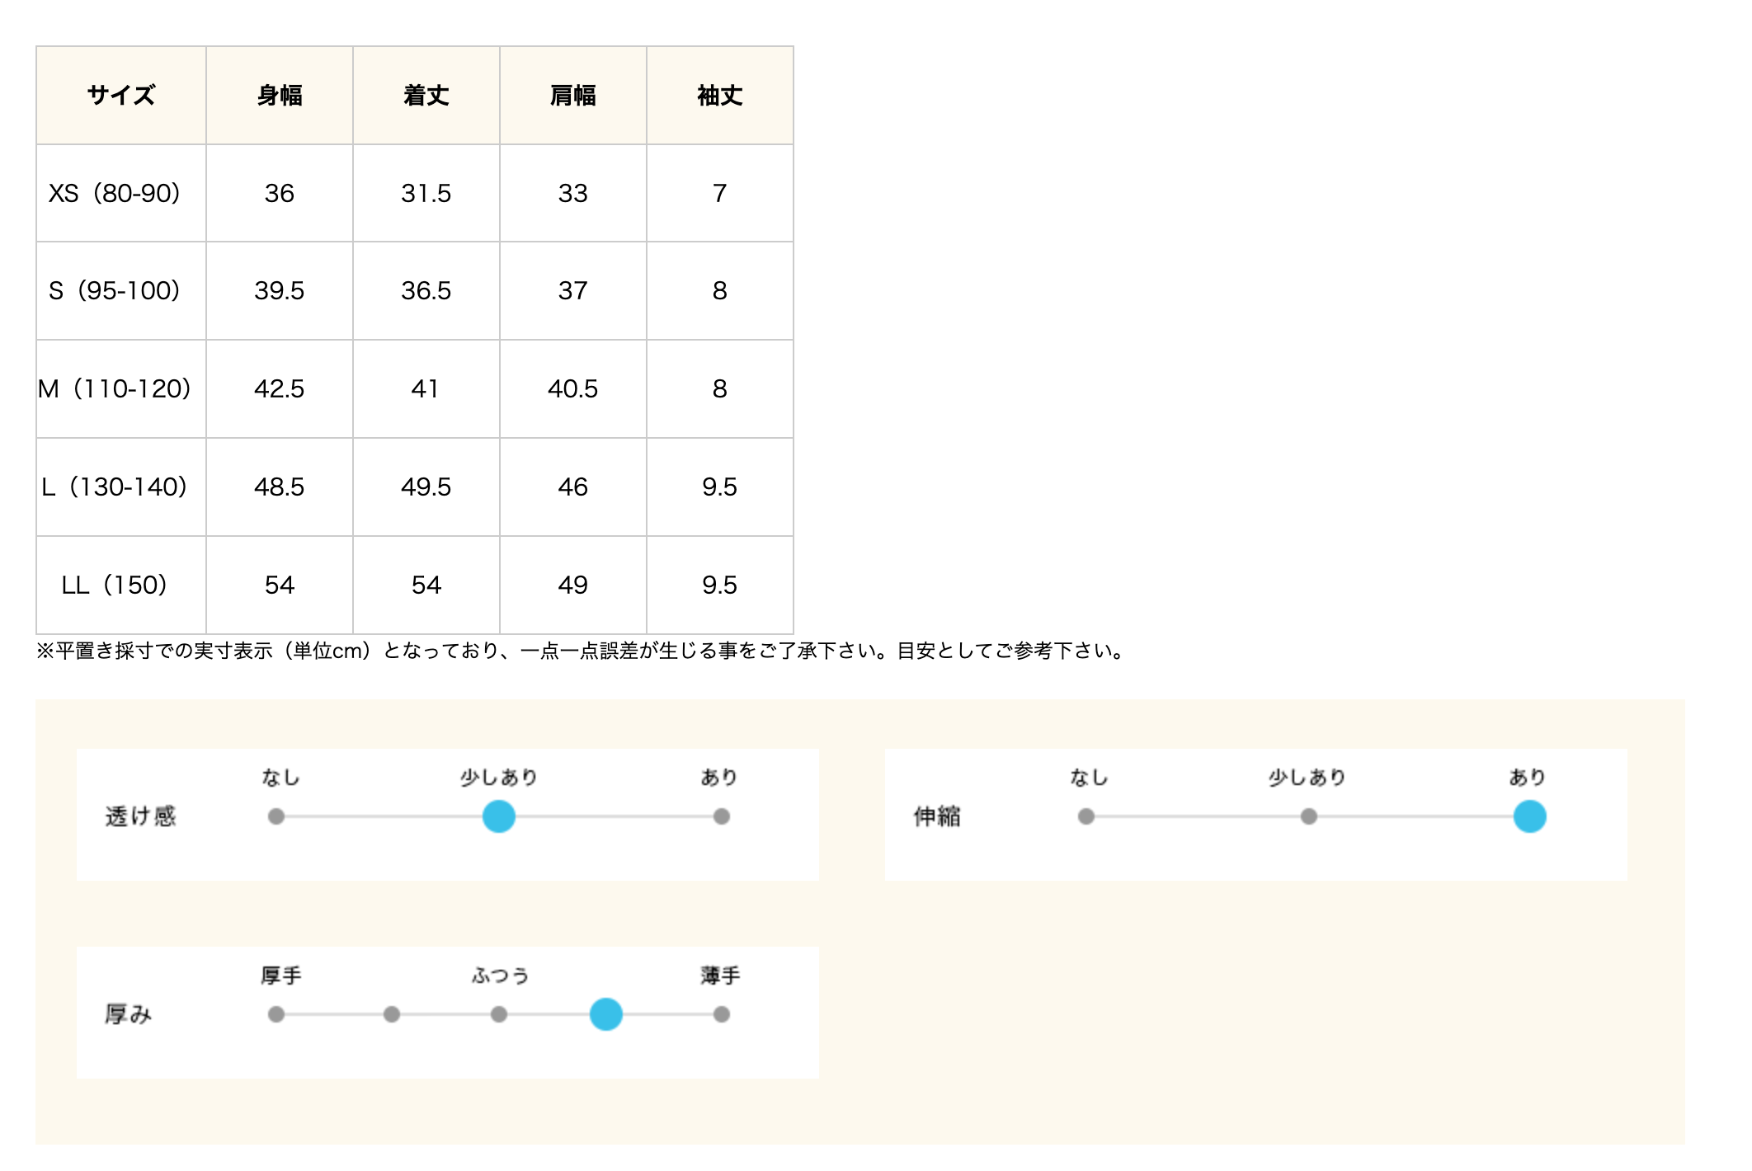Click the サイズ column header
Image resolution: width=1752 pixels, height=1171 pixels.
[121, 96]
